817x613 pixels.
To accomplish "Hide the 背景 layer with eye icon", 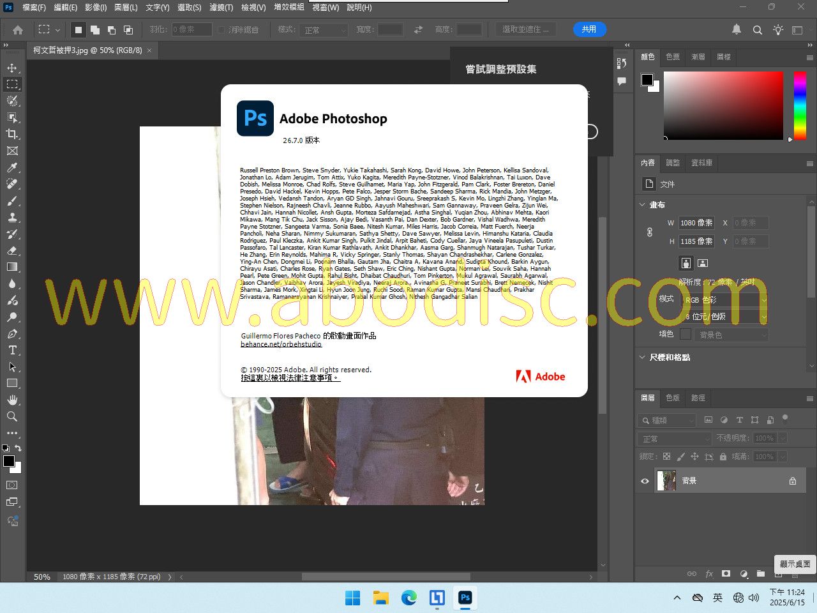I will click(x=645, y=481).
